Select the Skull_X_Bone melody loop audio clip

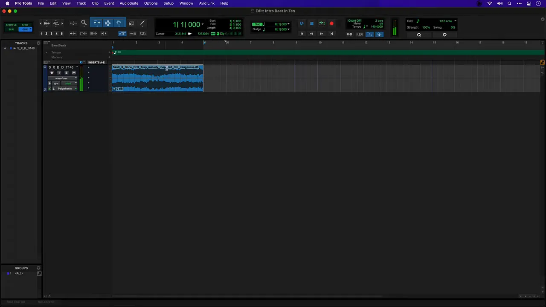(x=157, y=79)
